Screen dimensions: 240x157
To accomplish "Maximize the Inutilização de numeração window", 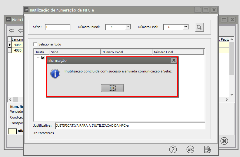I will [206, 10].
